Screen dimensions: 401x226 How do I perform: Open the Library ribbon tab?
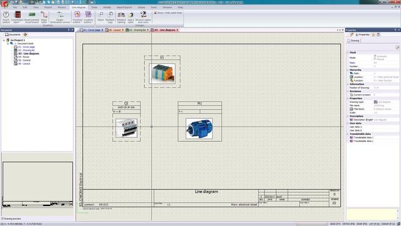[x=141, y=8]
